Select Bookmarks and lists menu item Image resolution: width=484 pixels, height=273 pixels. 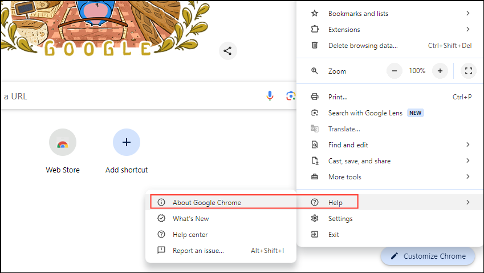pos(390,13)
